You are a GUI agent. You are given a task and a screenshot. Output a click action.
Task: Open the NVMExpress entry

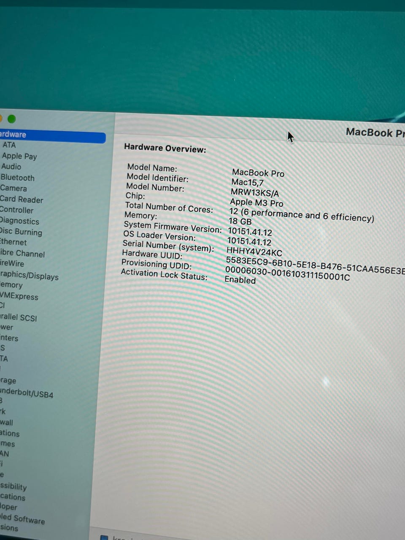click(19, 296)
